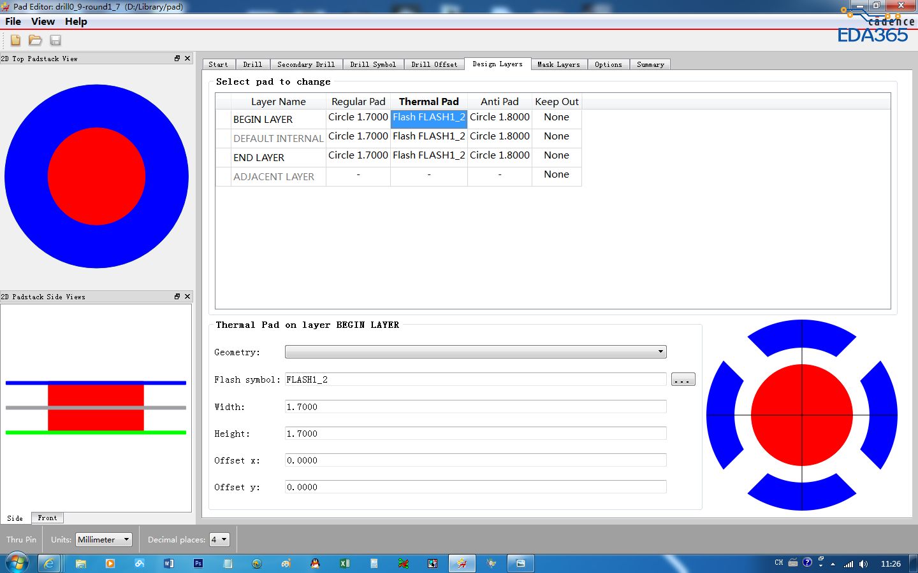918x573 pixels.
Task: Open the paint palette taskbar icon
Action: [x=286, y=563]
